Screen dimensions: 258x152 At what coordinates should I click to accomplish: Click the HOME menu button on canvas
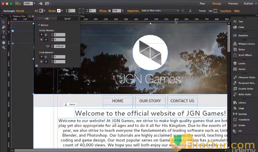coord(118,101)
